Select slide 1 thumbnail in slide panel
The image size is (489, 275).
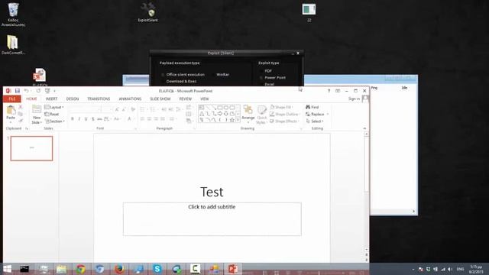click(31, 148)
